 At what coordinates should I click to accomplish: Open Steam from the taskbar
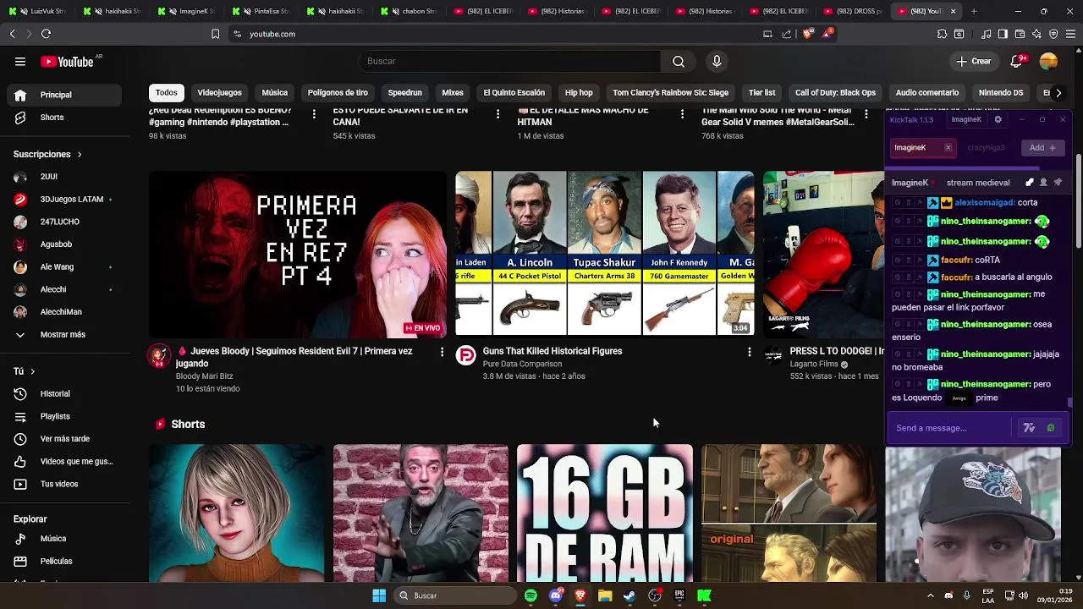coord(629,595)
